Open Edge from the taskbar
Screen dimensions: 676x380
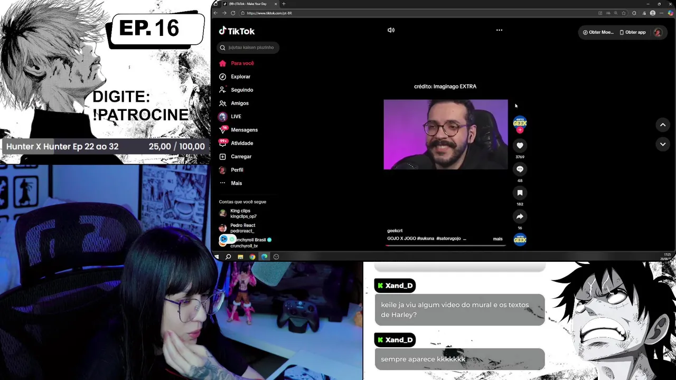point(265,256)
